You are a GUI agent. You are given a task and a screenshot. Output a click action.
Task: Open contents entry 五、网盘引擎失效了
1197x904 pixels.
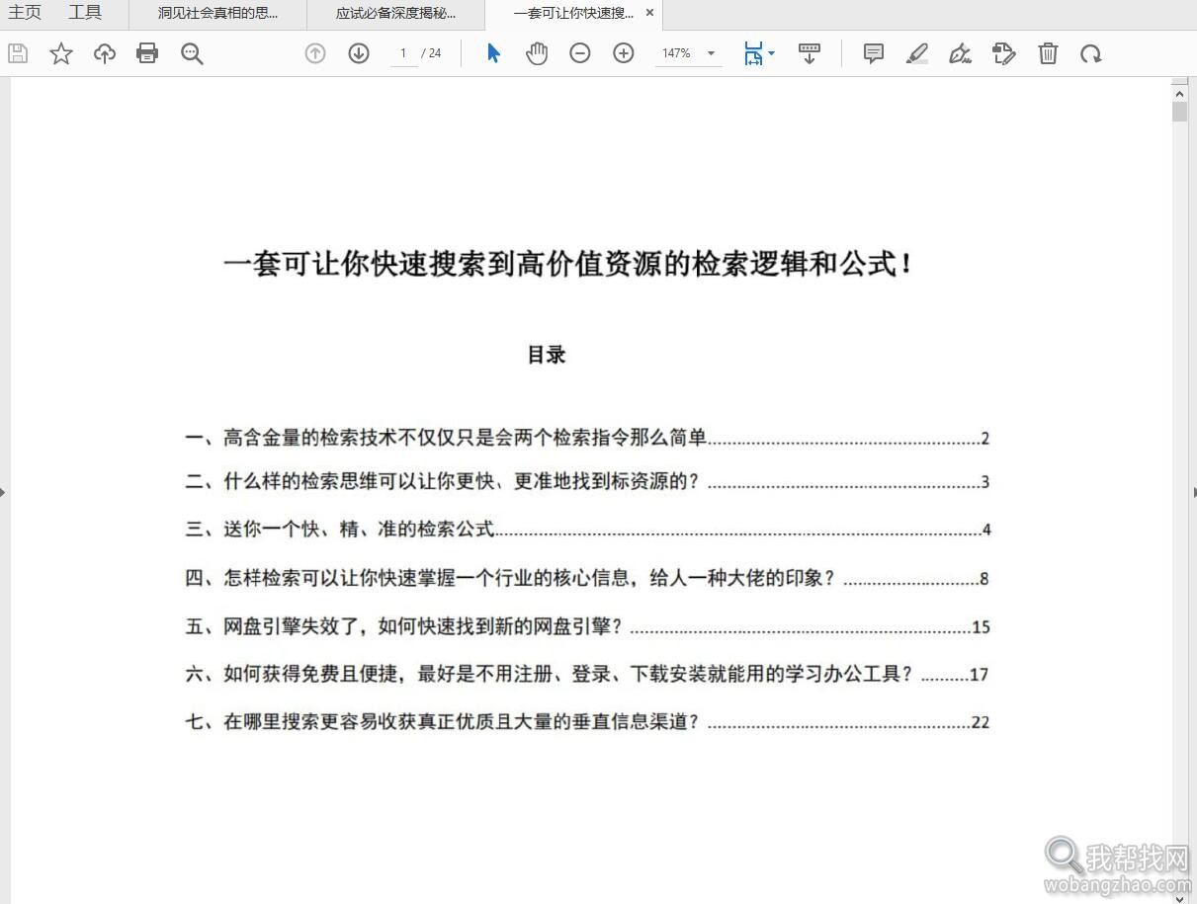[587, 626]
